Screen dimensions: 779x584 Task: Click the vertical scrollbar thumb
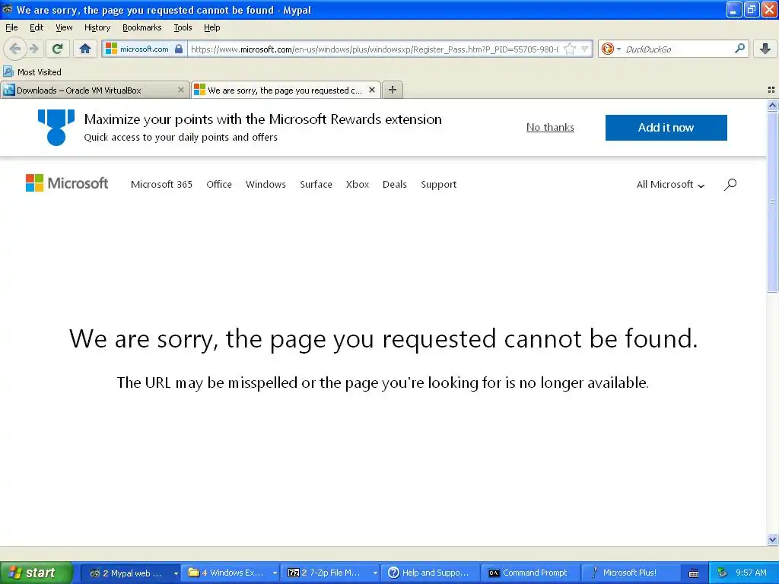(x=772, y=202)
